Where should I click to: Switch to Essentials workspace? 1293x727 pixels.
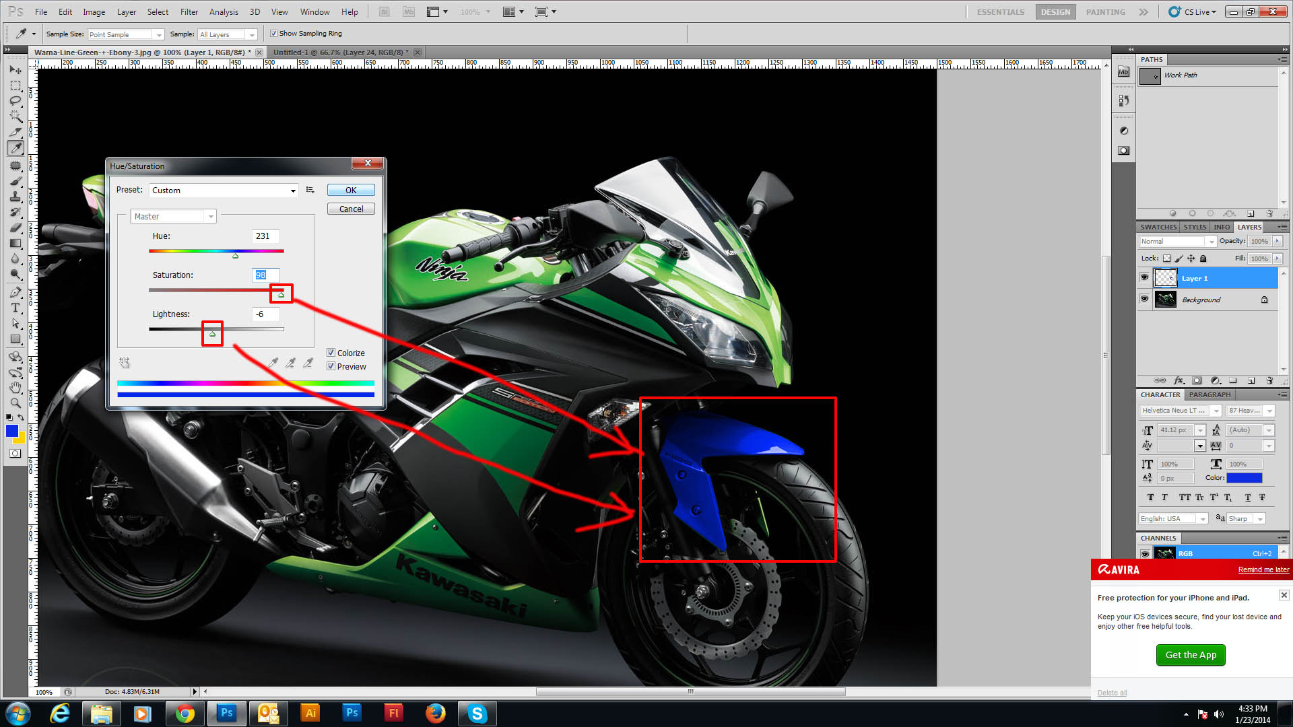[1000, 12]
